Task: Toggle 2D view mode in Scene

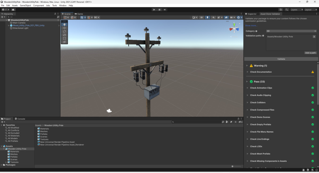Action: point(202,17)
